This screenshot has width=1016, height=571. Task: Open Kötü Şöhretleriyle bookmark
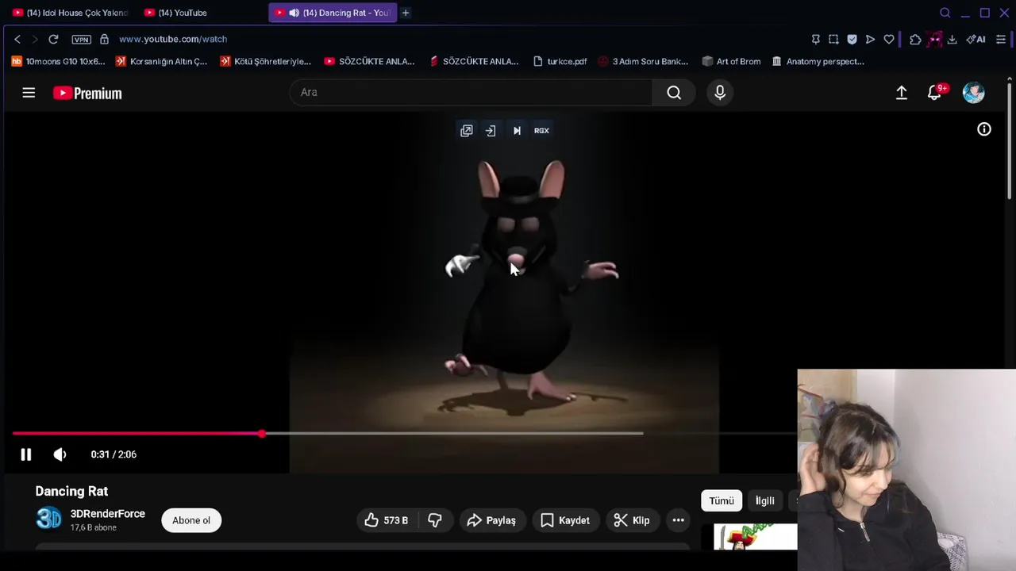pos(265,61)
